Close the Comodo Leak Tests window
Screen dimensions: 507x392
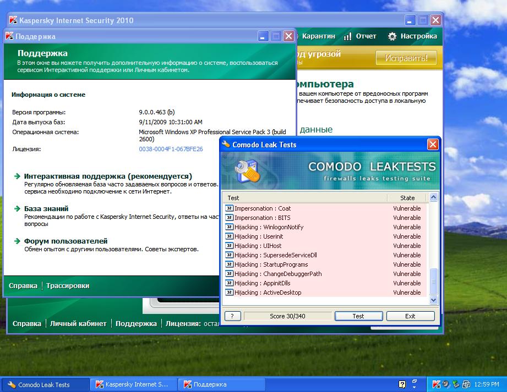[x=433, y=145]
